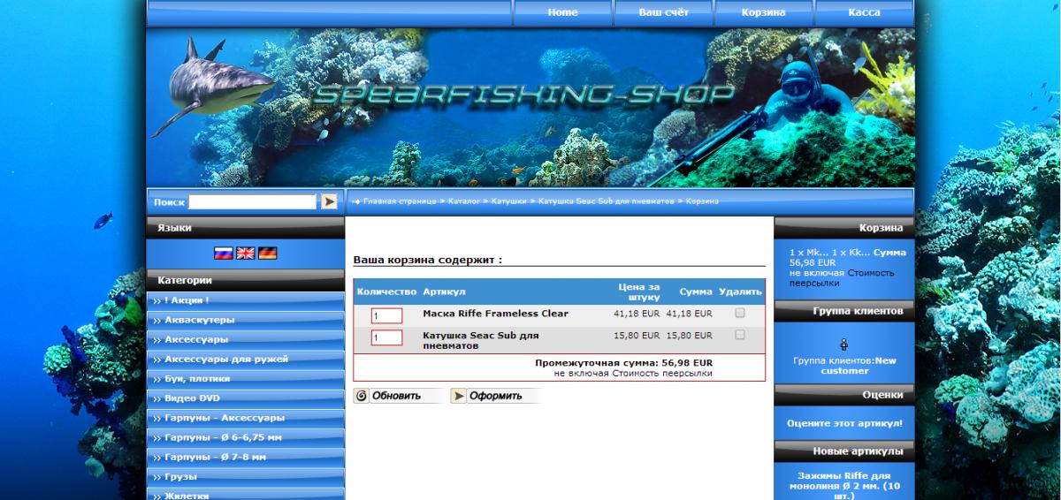Switch to German flag language icon
The width and height of the screenshot is (1061, 500).
coord(267,253)
